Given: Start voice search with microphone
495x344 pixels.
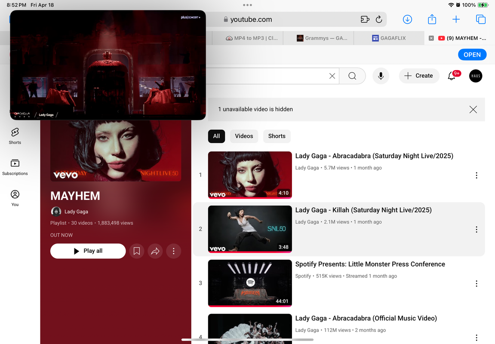Looking at the screenshot, I should [x=381, y=76].
